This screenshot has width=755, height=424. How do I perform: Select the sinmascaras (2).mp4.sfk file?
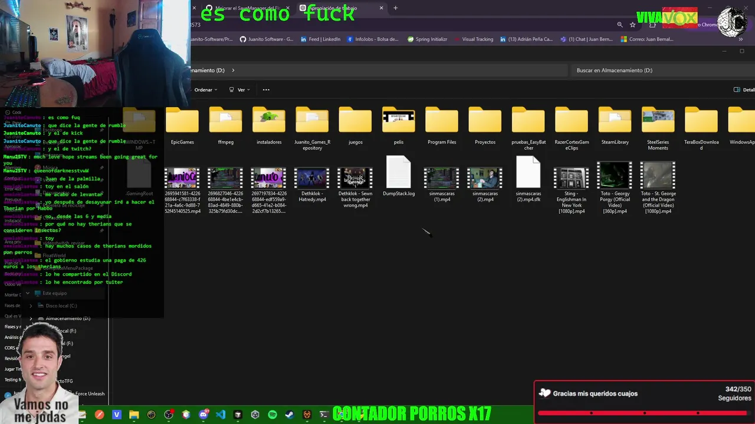(528, 178)
